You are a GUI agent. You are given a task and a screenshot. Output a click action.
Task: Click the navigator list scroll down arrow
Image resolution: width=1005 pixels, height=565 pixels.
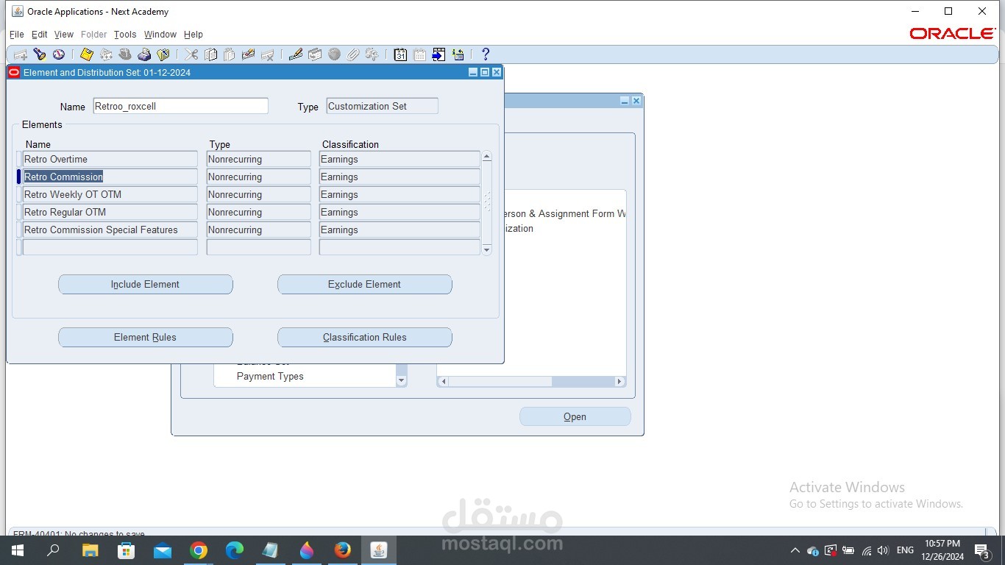click(401, 381)
